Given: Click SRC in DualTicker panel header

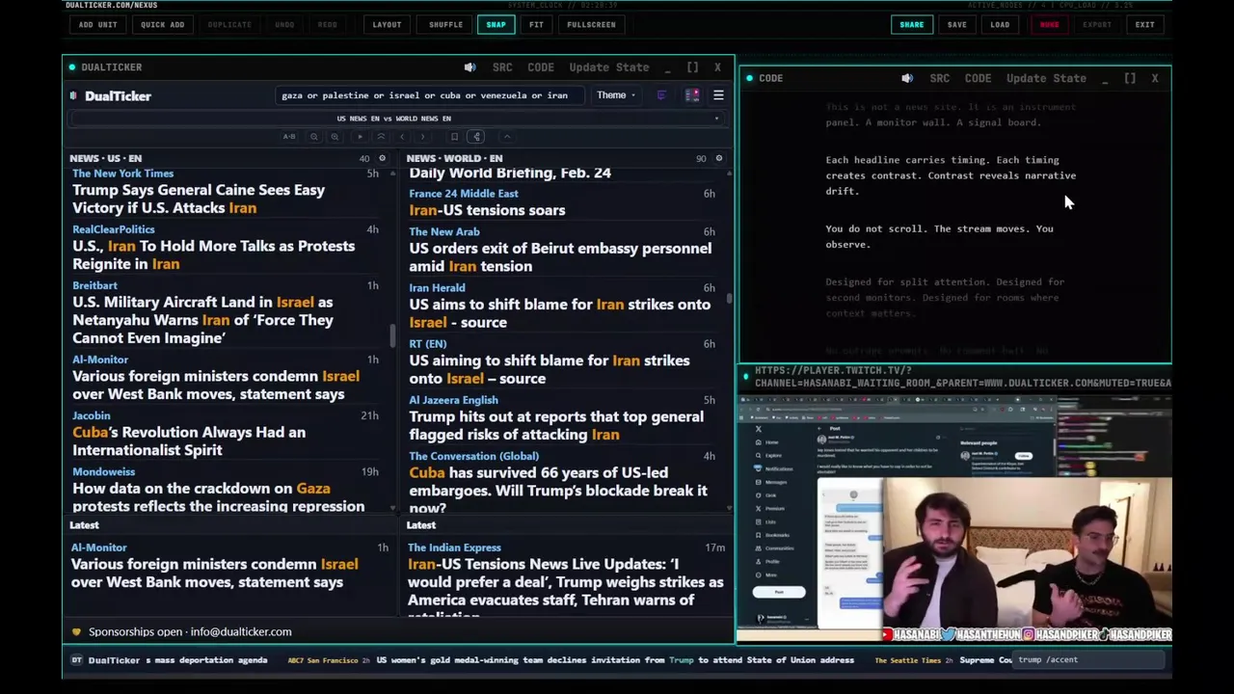Looking at the screenshot, I should tap(502, 67).
